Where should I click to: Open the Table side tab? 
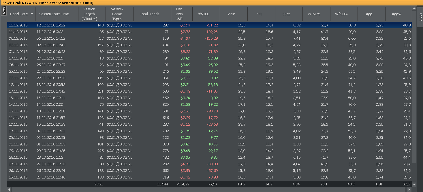420,17
